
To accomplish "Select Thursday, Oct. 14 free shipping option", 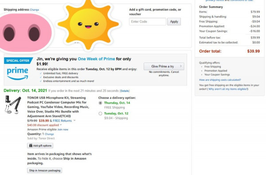I will [x=100, y=103].
